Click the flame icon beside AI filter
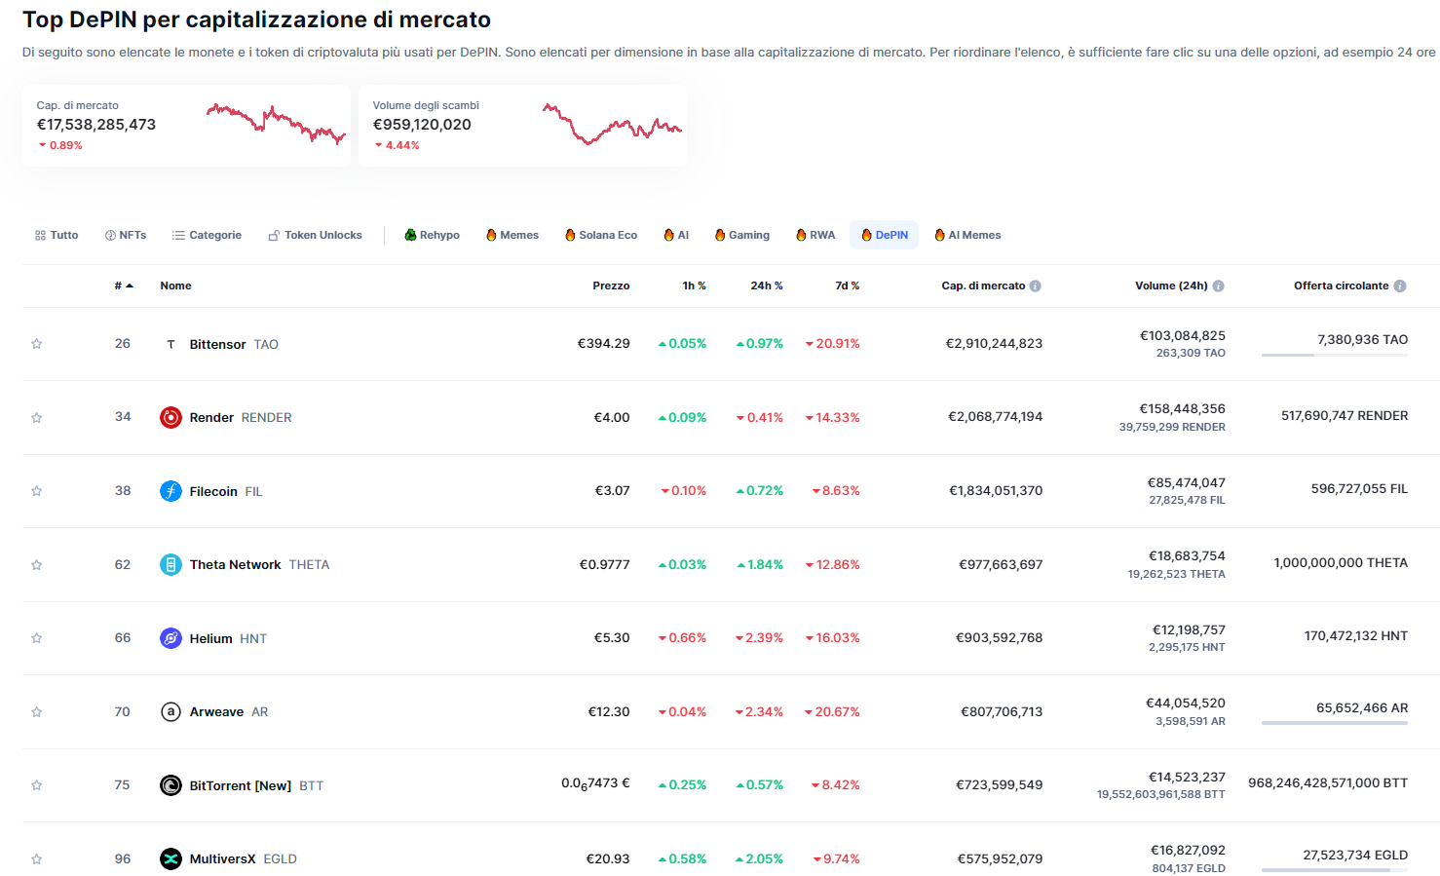 pyautogui.click(x=669, y=235)
